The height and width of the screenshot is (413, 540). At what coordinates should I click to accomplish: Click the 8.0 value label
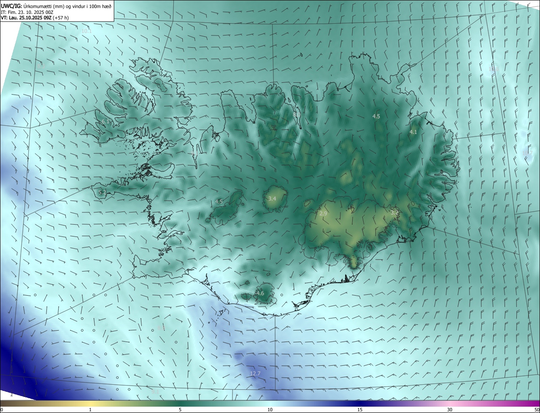(297, 114)
